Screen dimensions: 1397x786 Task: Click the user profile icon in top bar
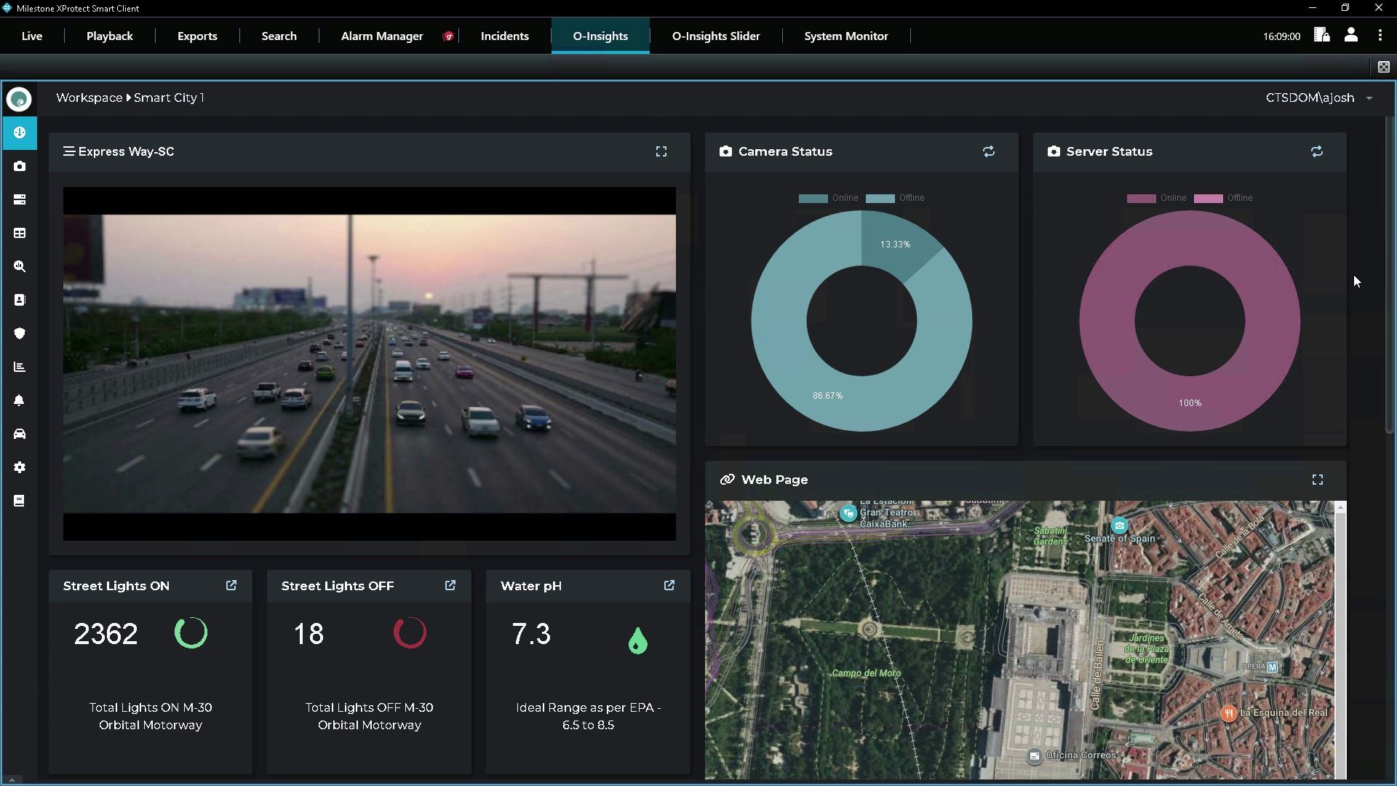[x=1351, y=35]
